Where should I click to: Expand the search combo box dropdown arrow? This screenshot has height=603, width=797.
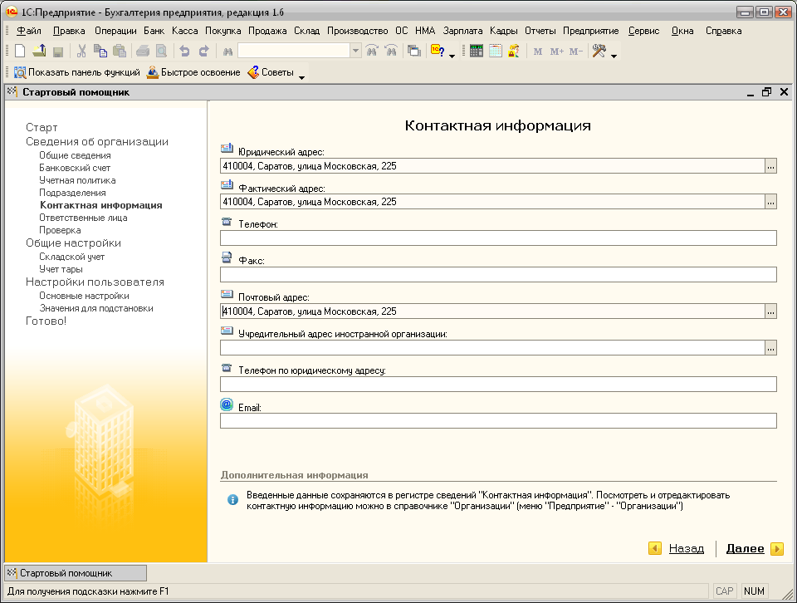(x=356, y=51)
